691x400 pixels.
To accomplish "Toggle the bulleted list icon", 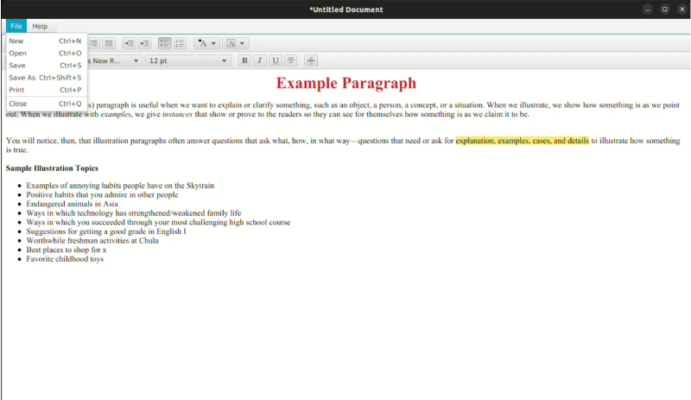I will pos(165,43).
